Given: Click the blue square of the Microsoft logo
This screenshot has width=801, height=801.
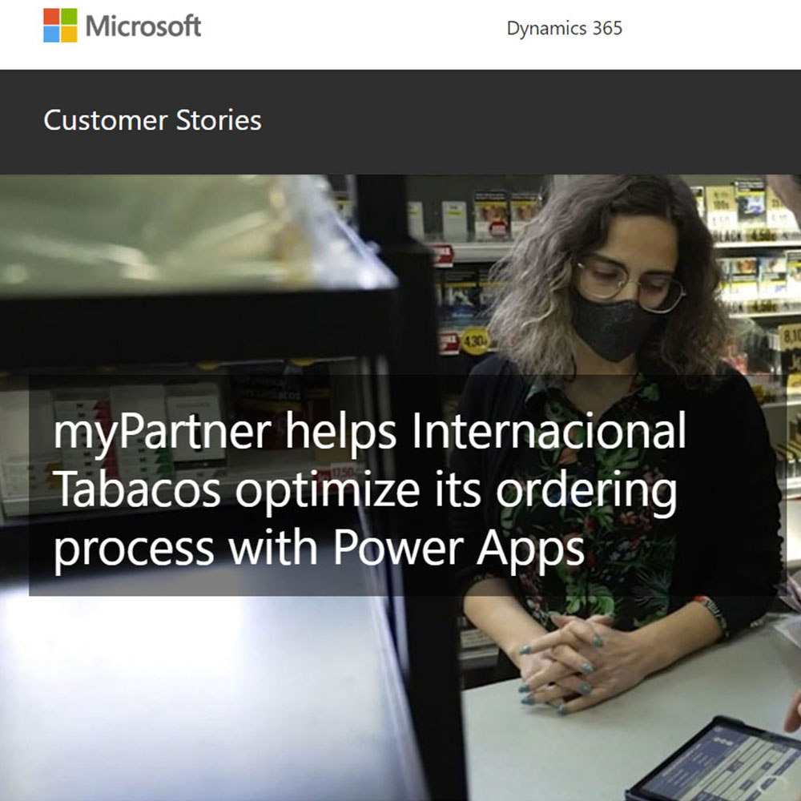Looking at the screenshot, I should coord(51,34).
